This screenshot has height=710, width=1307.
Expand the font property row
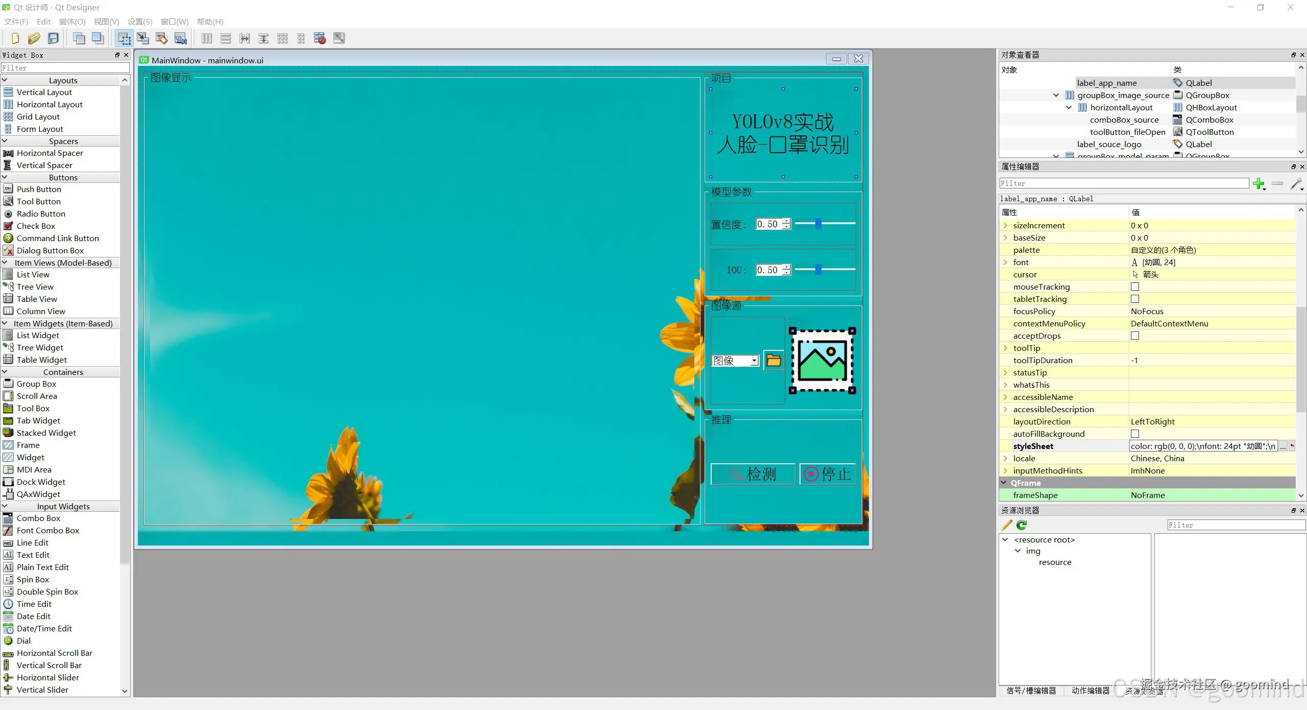click(1005, 263)
